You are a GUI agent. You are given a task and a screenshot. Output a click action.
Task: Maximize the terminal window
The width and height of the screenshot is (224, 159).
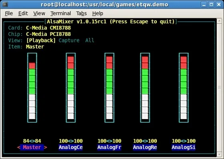(x=211, y=4)
